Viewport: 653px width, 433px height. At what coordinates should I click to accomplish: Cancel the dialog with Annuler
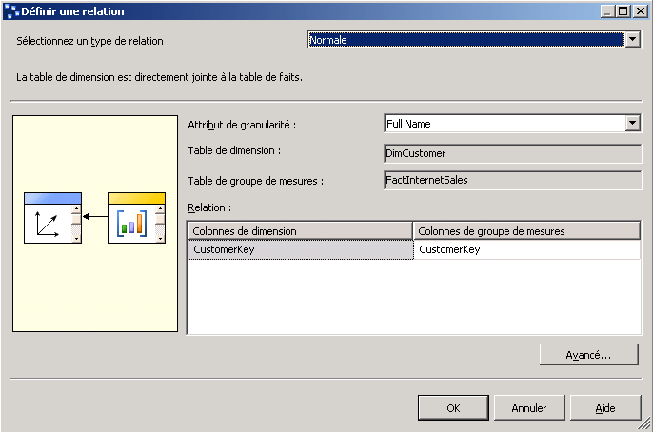point(529,408)
